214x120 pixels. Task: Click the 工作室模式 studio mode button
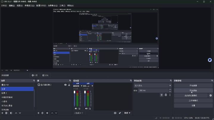[x=193, y=100]
